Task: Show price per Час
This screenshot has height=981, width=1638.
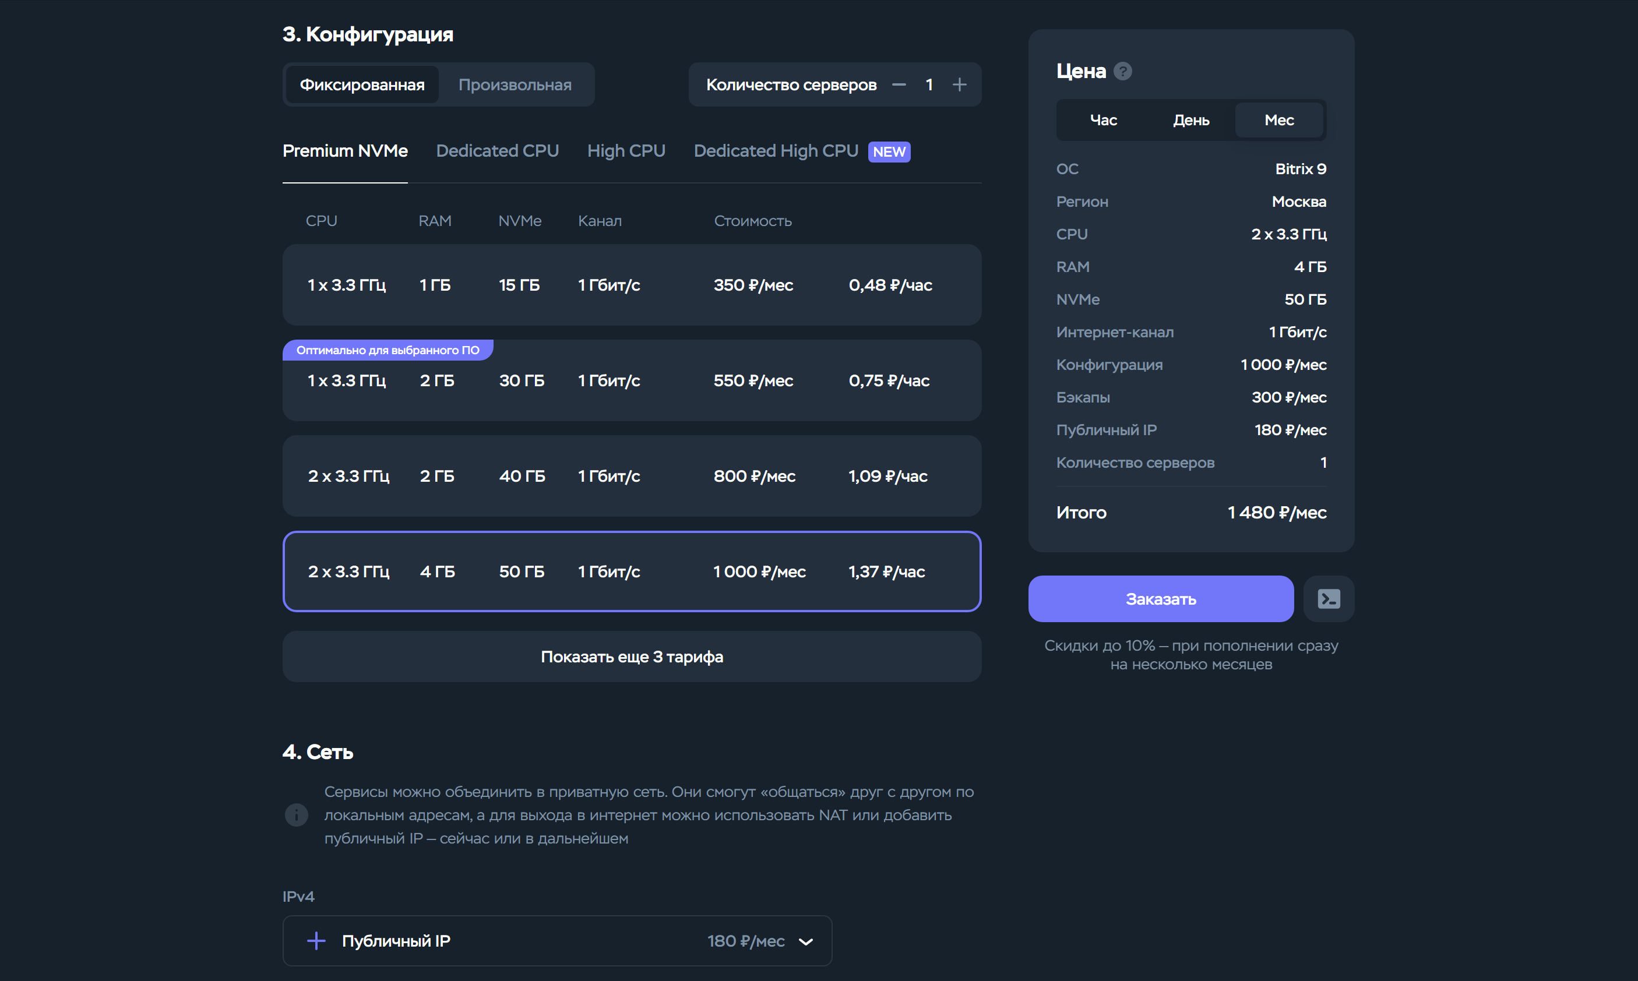Action: point(1103,121)
